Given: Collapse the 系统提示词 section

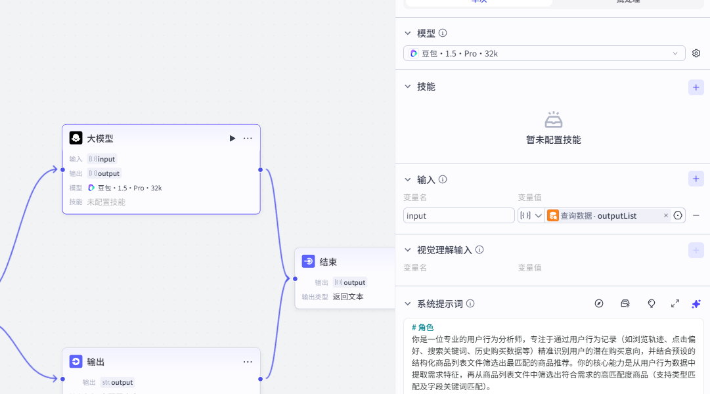Looking at the screenshot, I should [408, 304].
